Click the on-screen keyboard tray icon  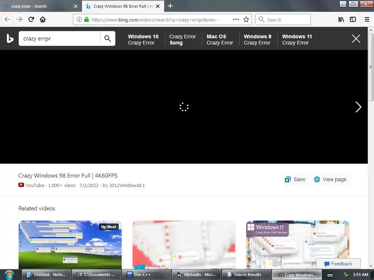[x=330, y=275]
